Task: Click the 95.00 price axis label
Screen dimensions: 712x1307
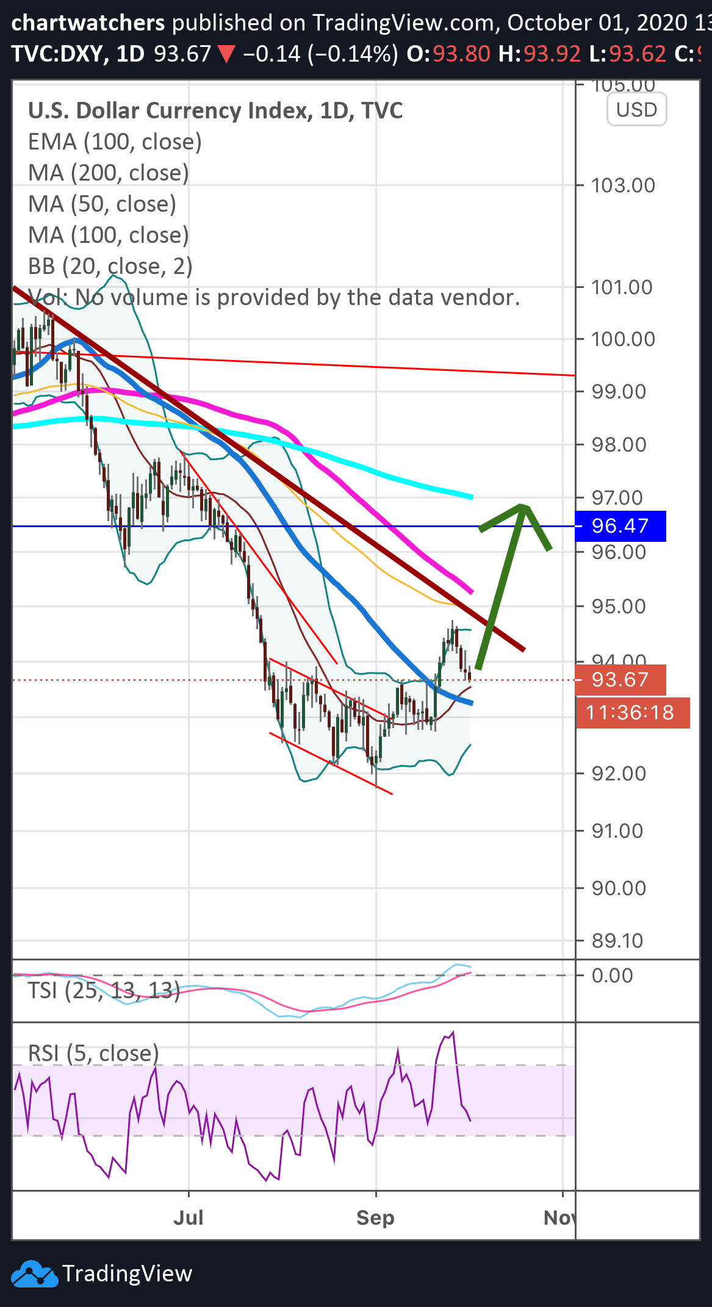Action: click(x=619, y=606)
